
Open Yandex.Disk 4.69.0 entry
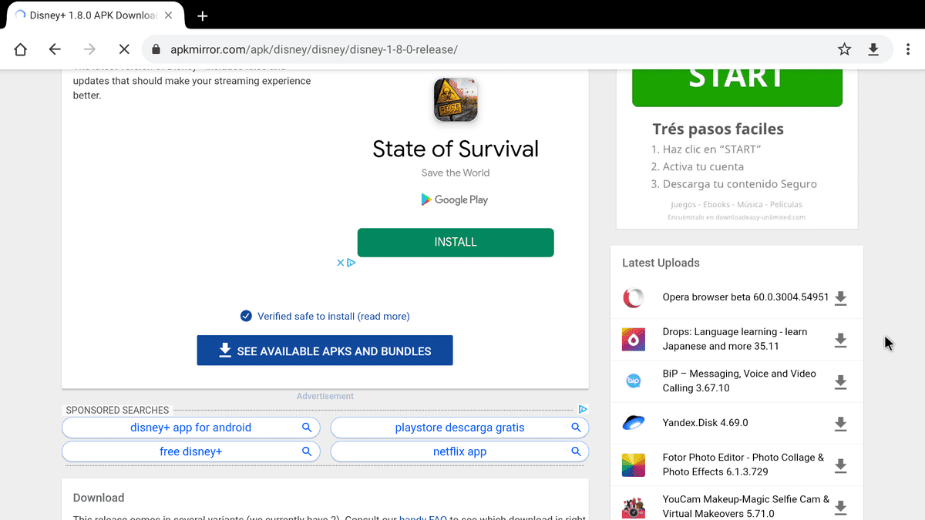[x=705, y=423]
